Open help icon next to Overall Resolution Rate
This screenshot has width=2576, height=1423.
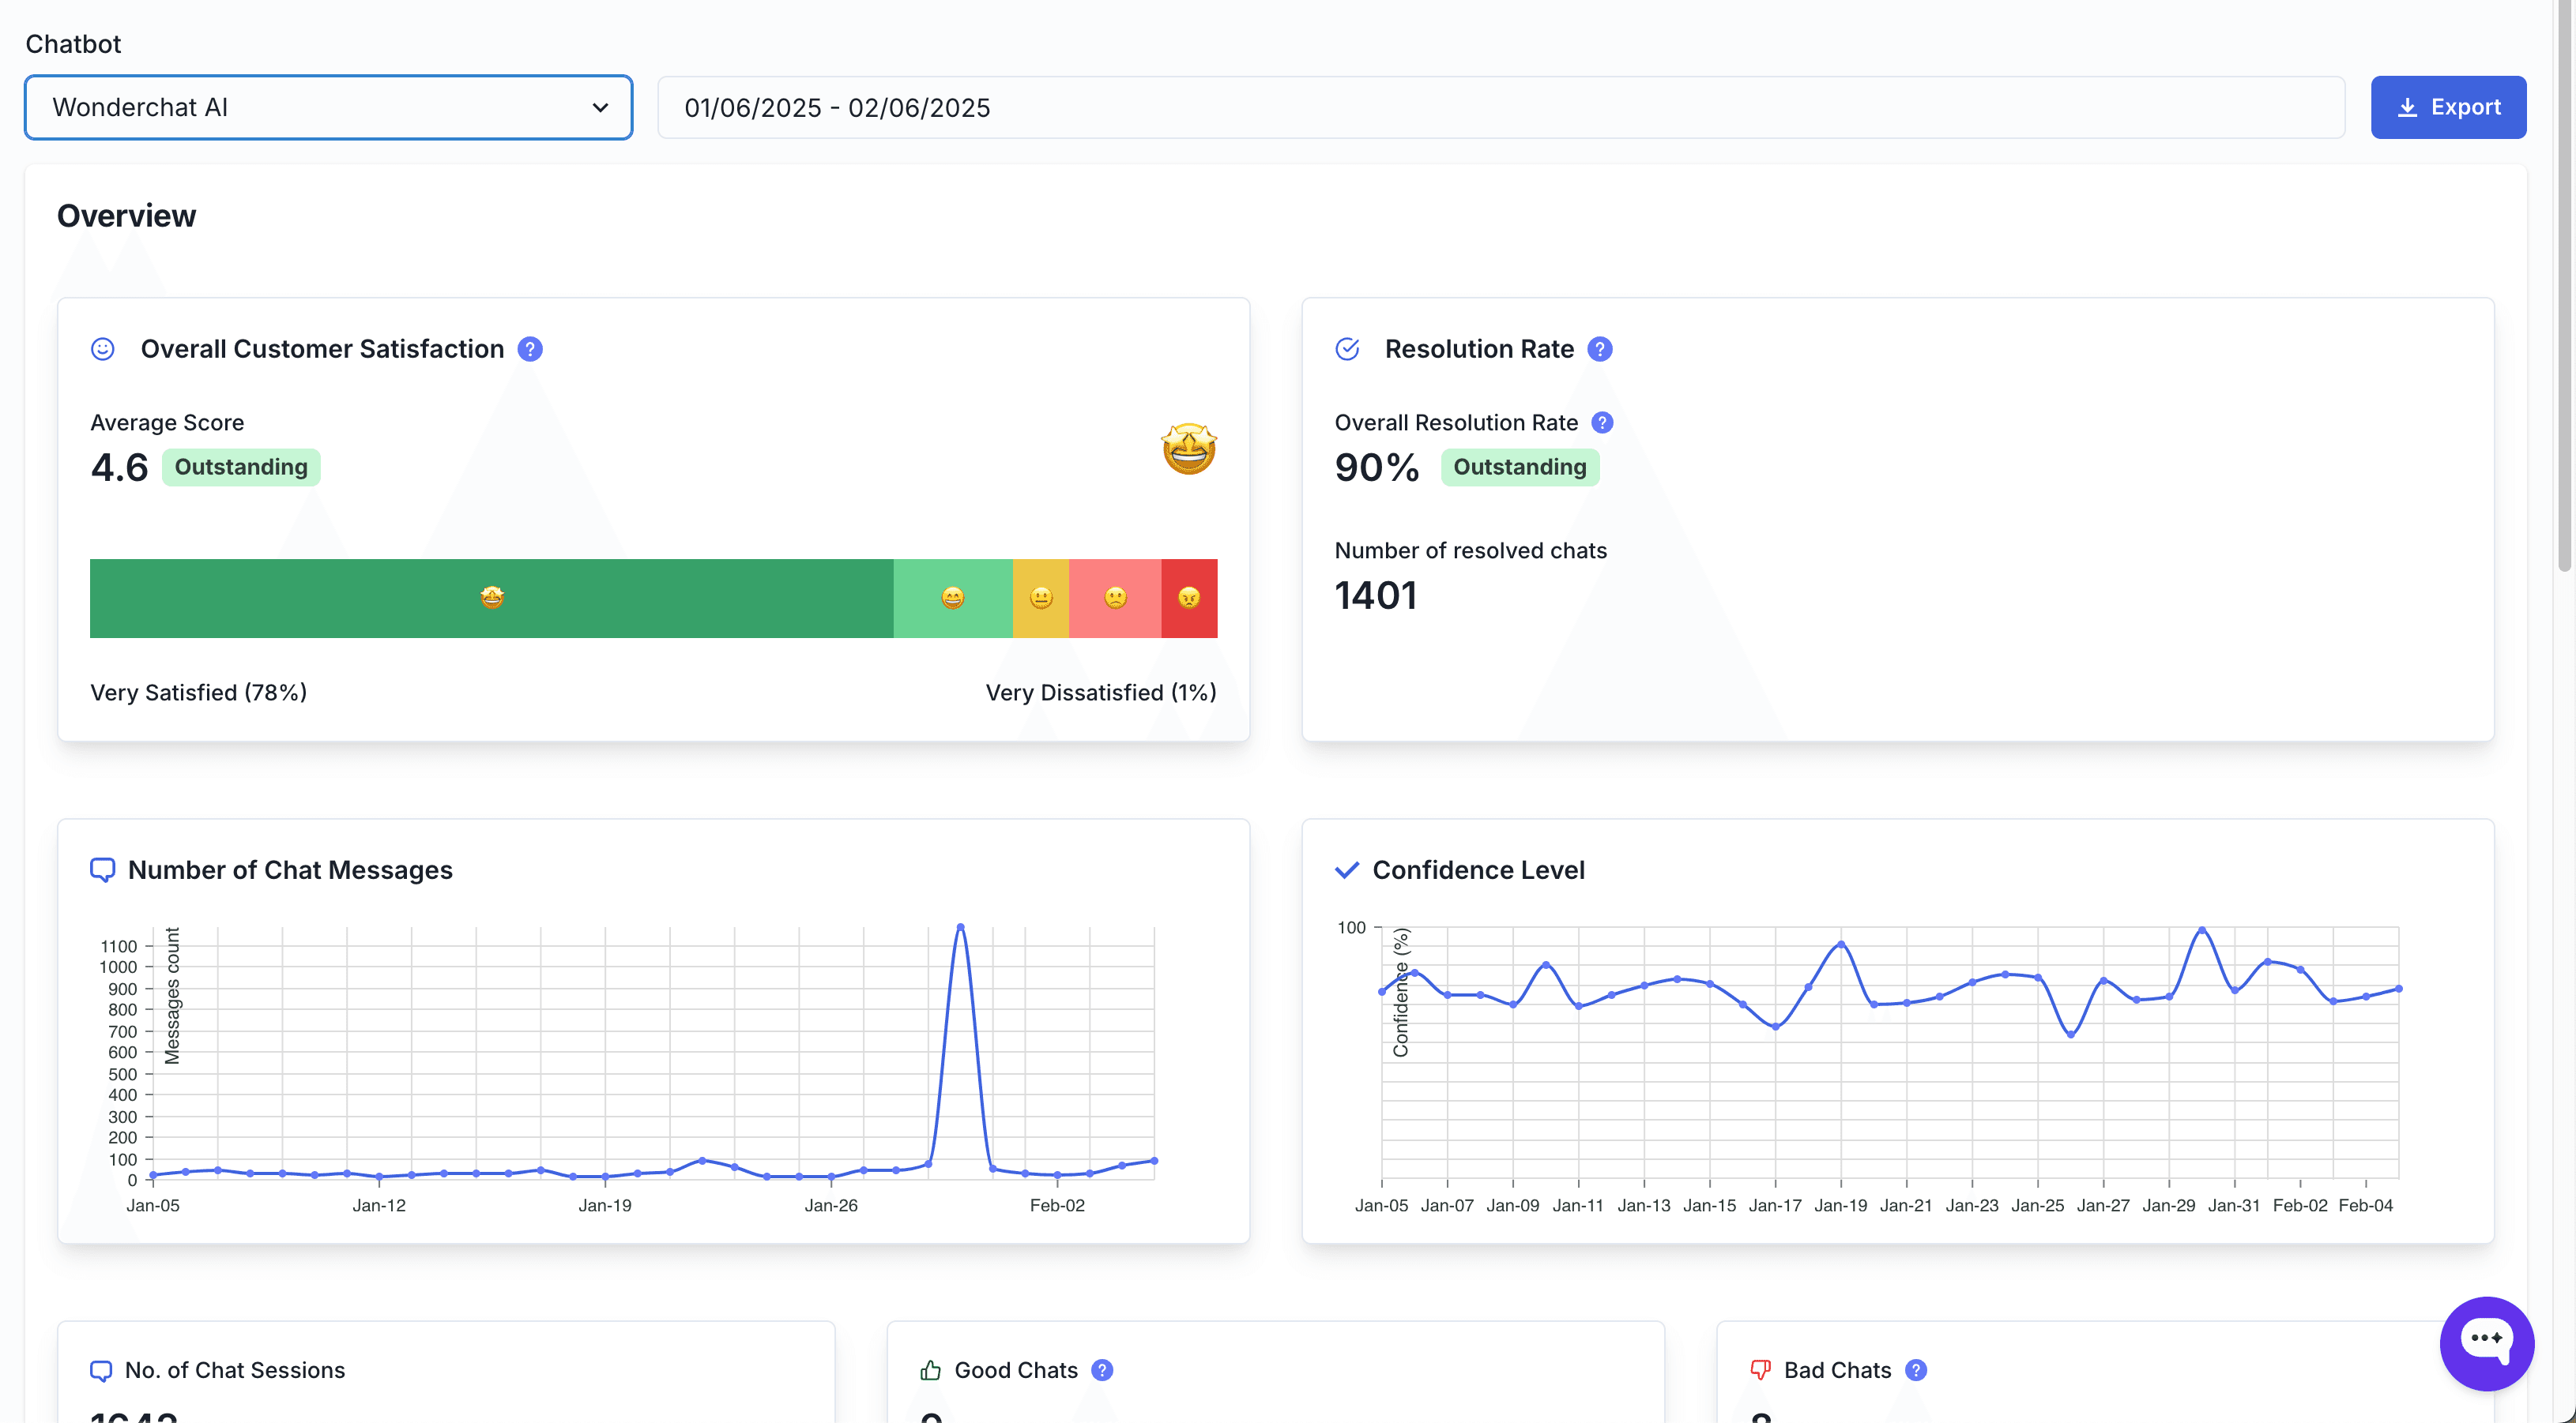coord(1602,422)
